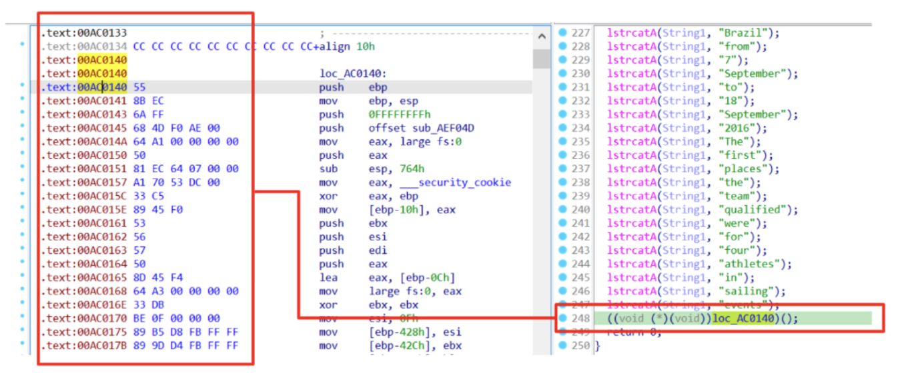
Task: Toggle breakpoint dot on pseudocode line 230
Action: click(562, 73)
